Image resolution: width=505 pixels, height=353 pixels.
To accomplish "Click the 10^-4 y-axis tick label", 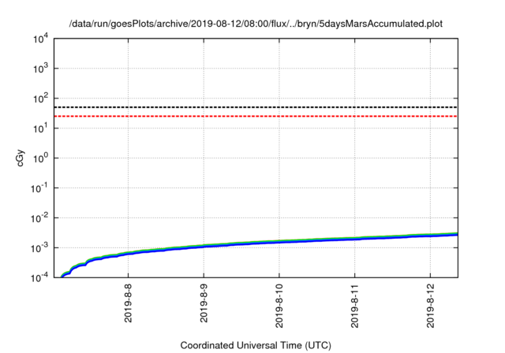I will [39, 277].
